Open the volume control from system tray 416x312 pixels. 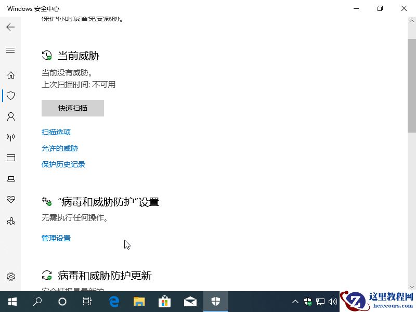point(332,302)
